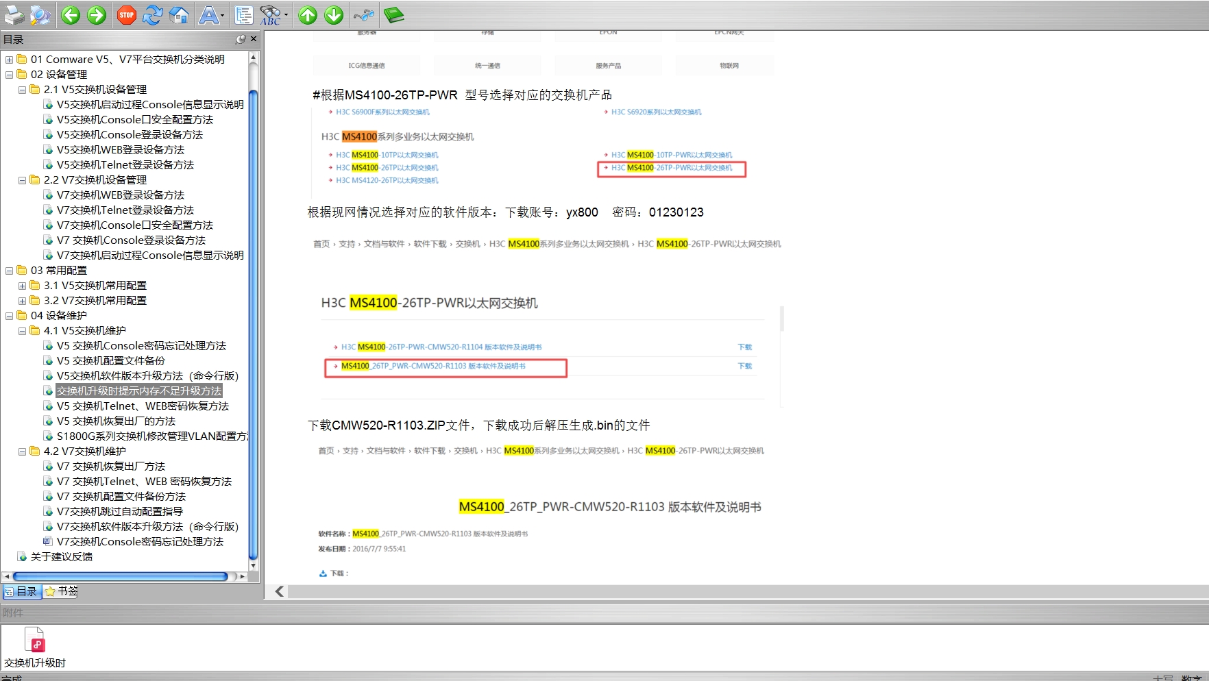Open V7 交换机Console登录设备方法 topic
This screenshot has height=681, width=1209.
[131, 240]
